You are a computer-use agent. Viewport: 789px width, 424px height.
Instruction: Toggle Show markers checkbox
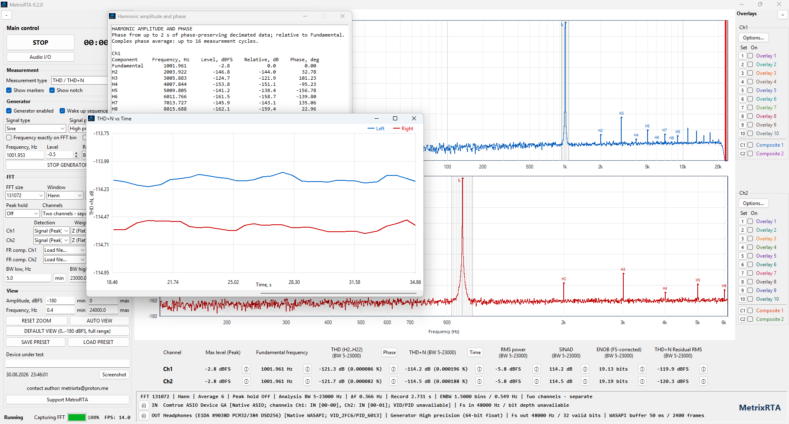coord(9,90)
